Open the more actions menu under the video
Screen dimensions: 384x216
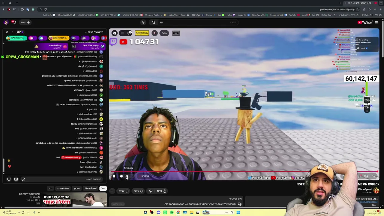(112, 191)
